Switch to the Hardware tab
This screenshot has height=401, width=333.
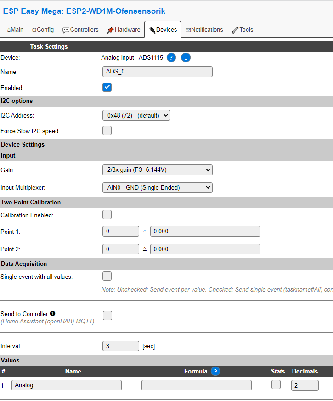coord(124,30)
